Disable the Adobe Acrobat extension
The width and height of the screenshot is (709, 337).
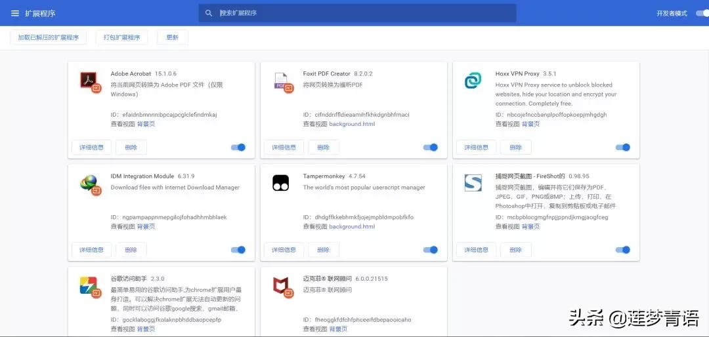(x=238, y=148)
